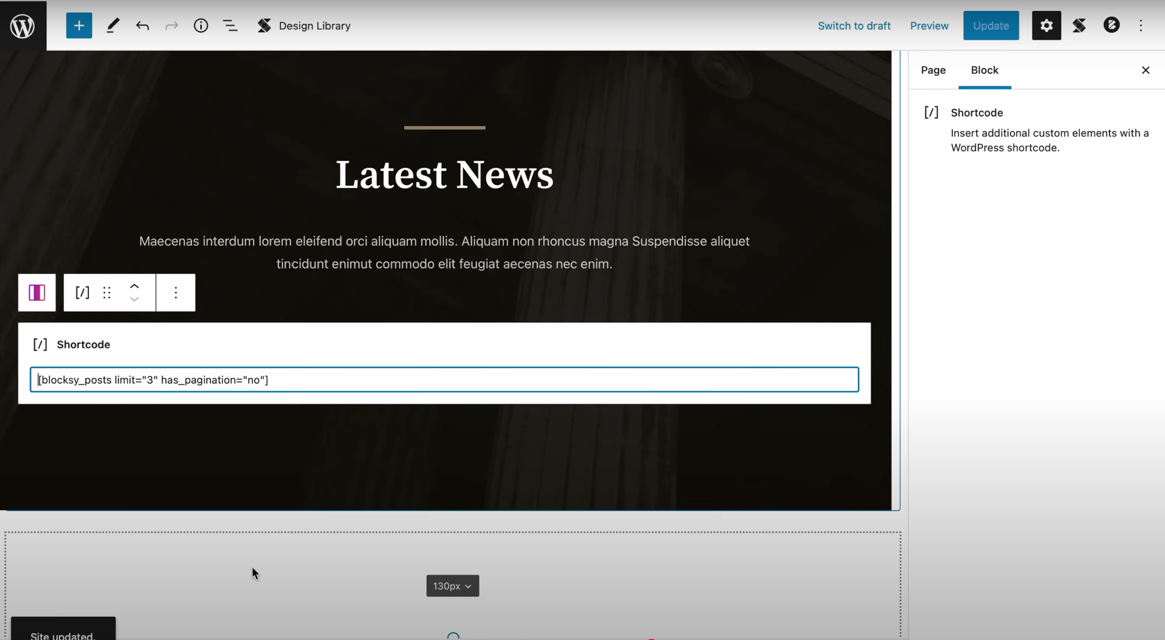Toggle the Stackable settings sidebar icon
The width and height of the screenshot is (1165, 640).
pyautogui.click(x=1079, y=25)
